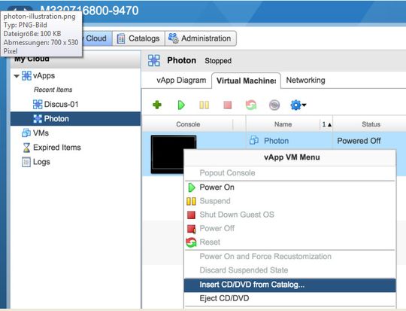Click the Stopped status text

pos(218,61)
